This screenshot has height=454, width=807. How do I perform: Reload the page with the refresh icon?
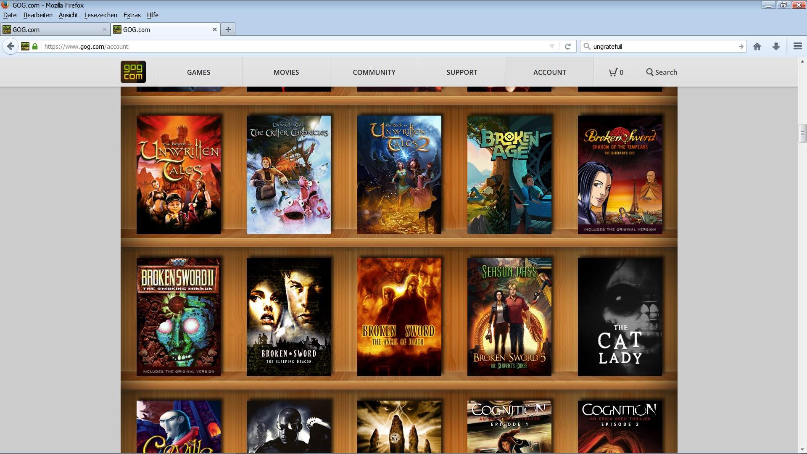567,47
